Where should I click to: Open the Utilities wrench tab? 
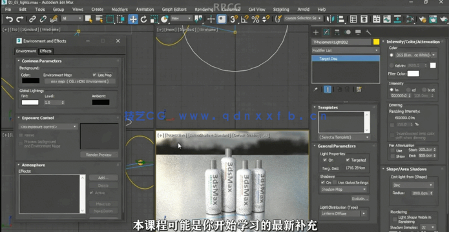(368, 32)
